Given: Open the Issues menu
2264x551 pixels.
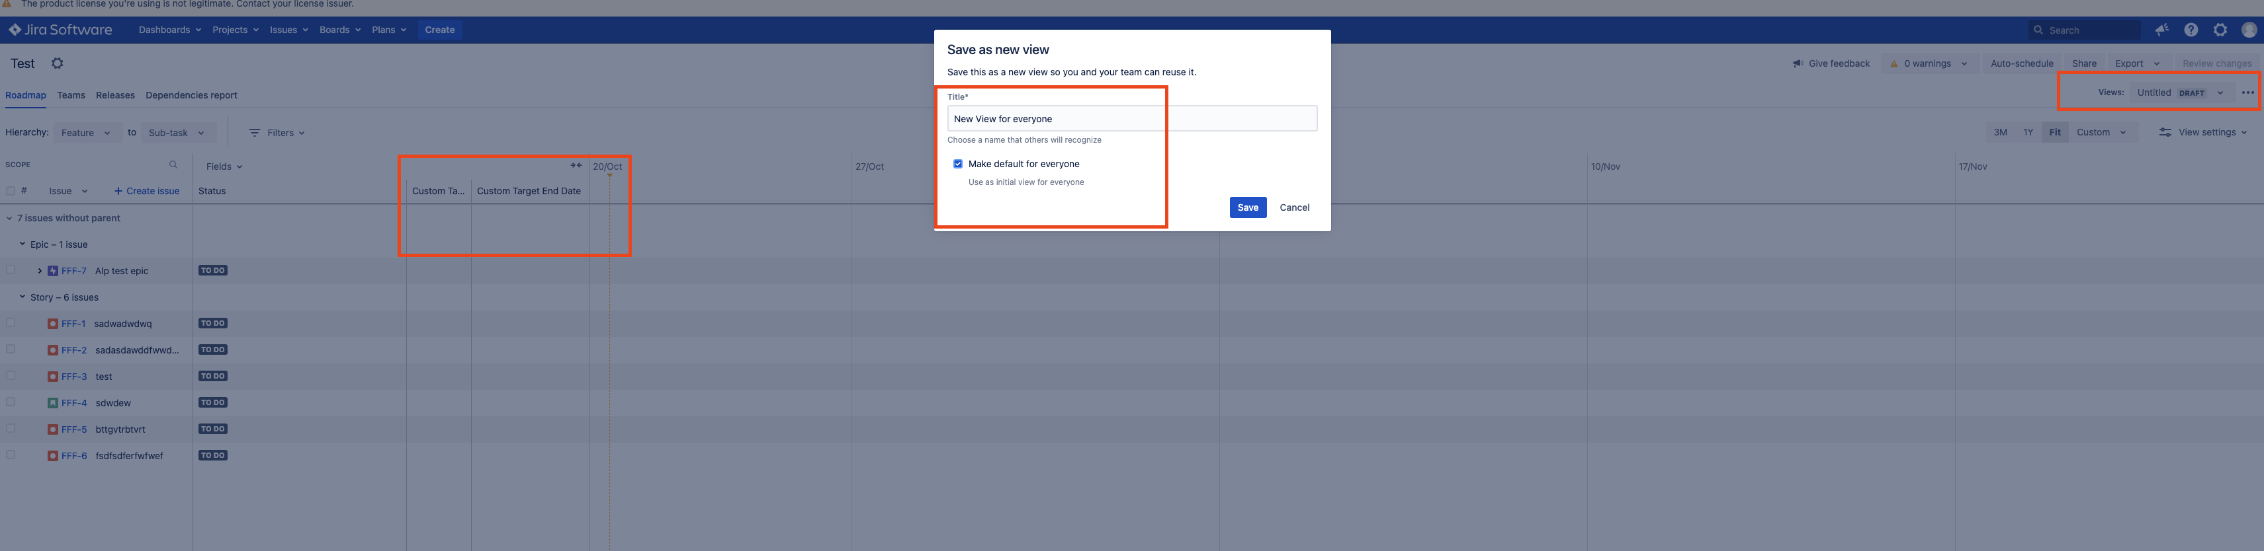Looking at the screenshot, I should pos(289,30).
